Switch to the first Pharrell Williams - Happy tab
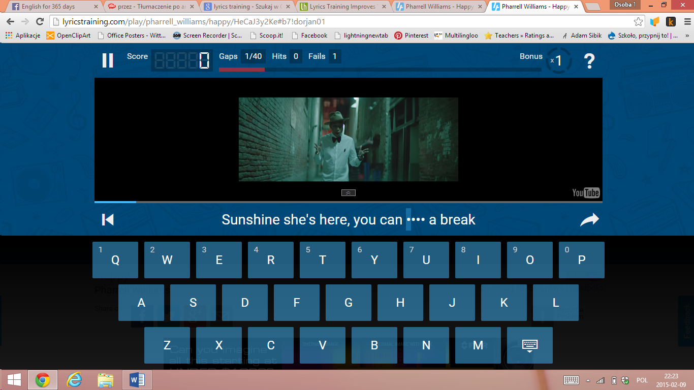 [438, 7]
